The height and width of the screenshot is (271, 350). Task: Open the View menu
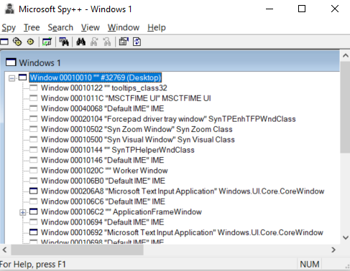(90, 27)
